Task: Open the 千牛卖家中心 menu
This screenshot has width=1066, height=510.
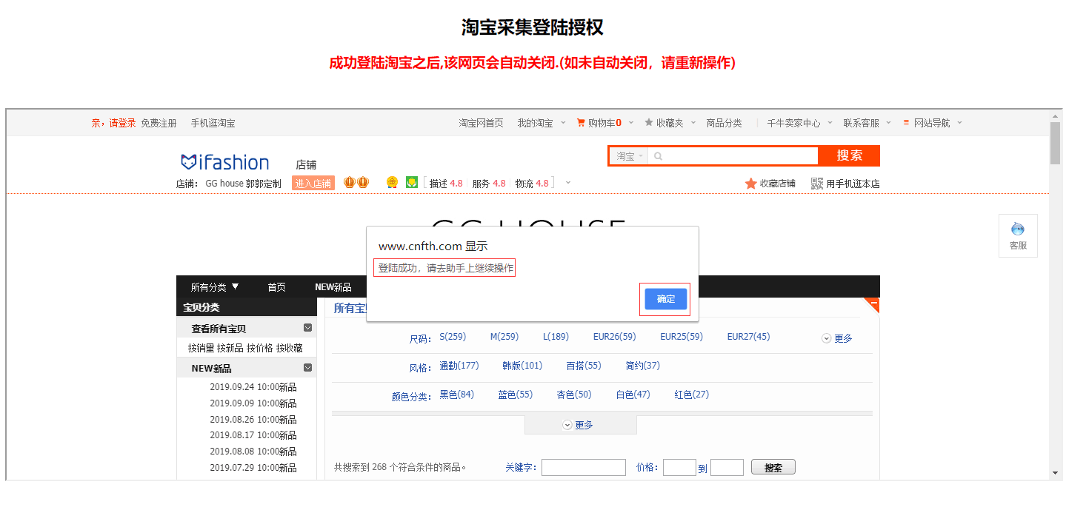Action: (793, 123)
